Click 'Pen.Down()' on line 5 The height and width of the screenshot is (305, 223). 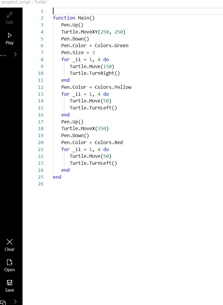(75, 39)
